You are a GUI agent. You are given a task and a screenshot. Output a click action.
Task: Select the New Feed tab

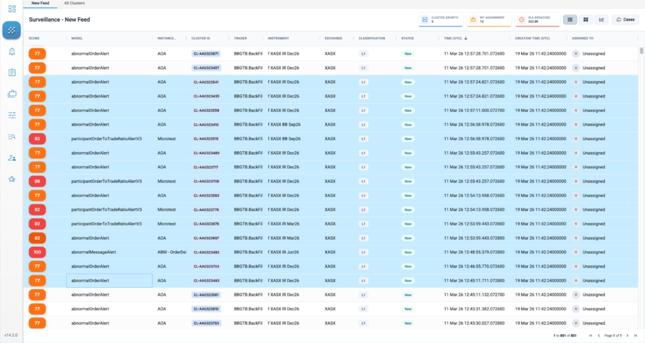(40, 3)
